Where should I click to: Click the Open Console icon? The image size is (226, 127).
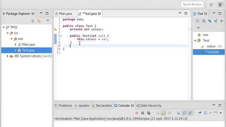[216, 113]
